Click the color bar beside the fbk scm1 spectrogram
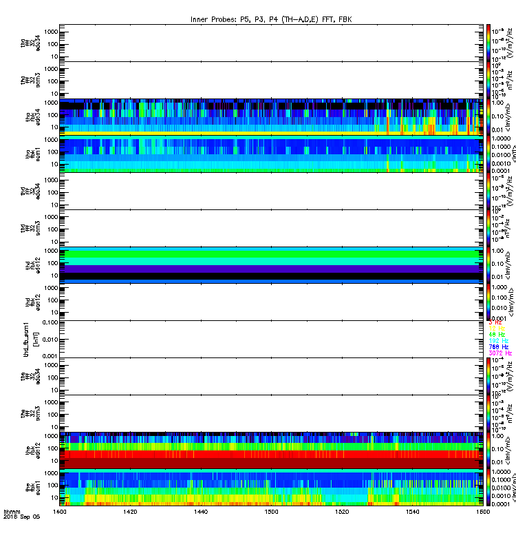 [488, 488]
